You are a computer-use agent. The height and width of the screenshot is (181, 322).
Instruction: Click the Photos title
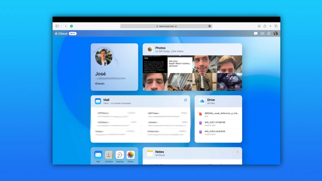(160, 48)
